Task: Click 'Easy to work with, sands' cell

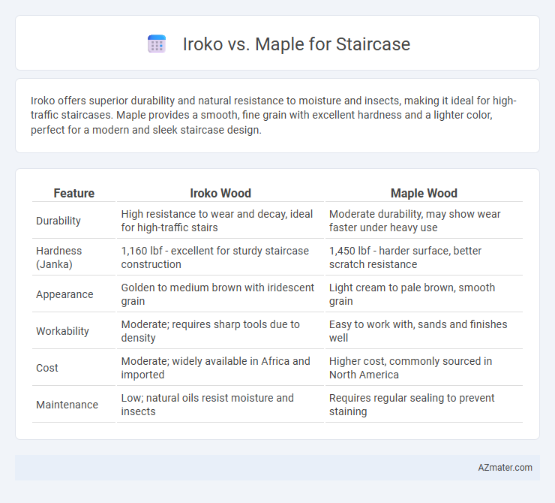Action: coord(424,331)
